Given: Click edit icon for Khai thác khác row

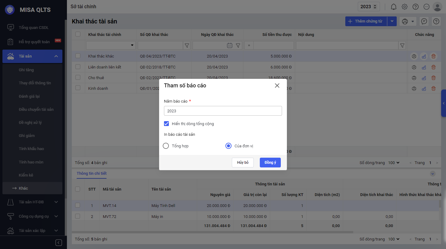Looking at the screenshot, I should (x=424, y=56).
